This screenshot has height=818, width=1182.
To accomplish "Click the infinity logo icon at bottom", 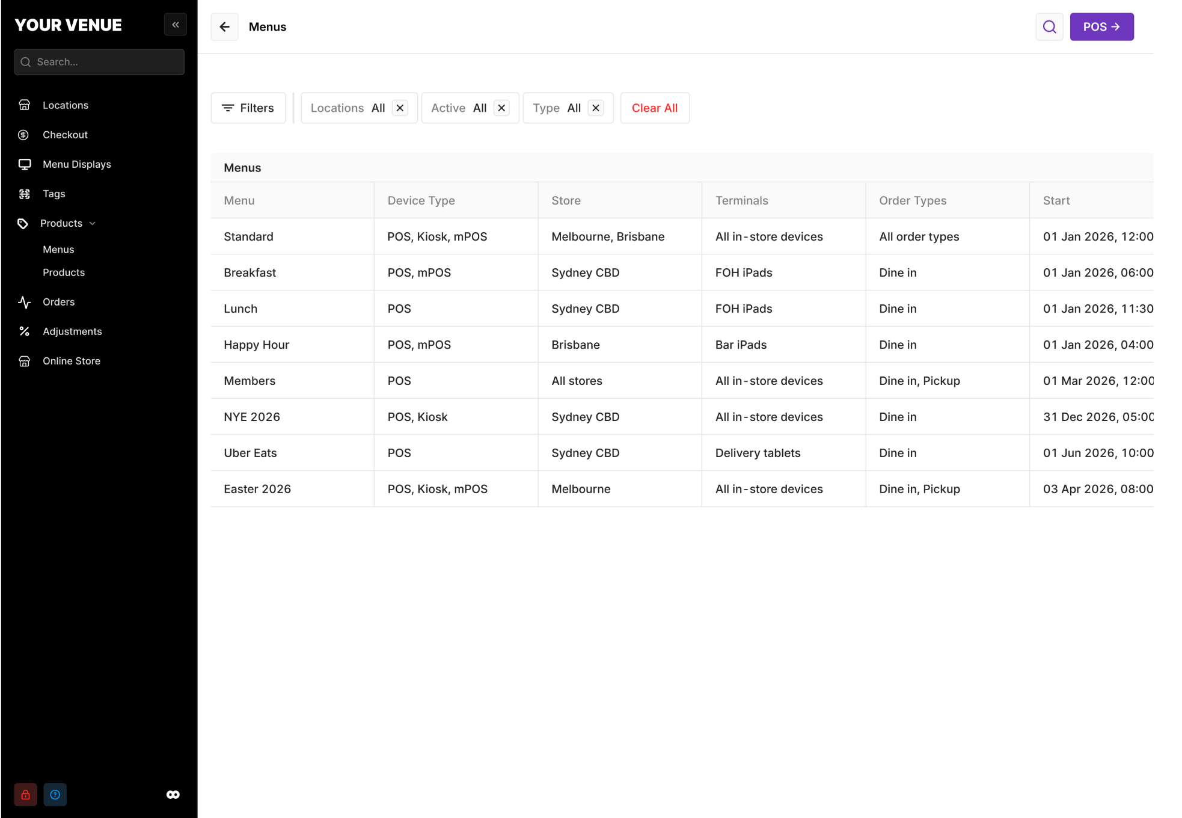I will [173, 795].
